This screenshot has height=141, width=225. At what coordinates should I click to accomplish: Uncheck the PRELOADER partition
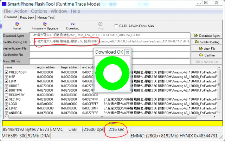(x=6, y=72)
